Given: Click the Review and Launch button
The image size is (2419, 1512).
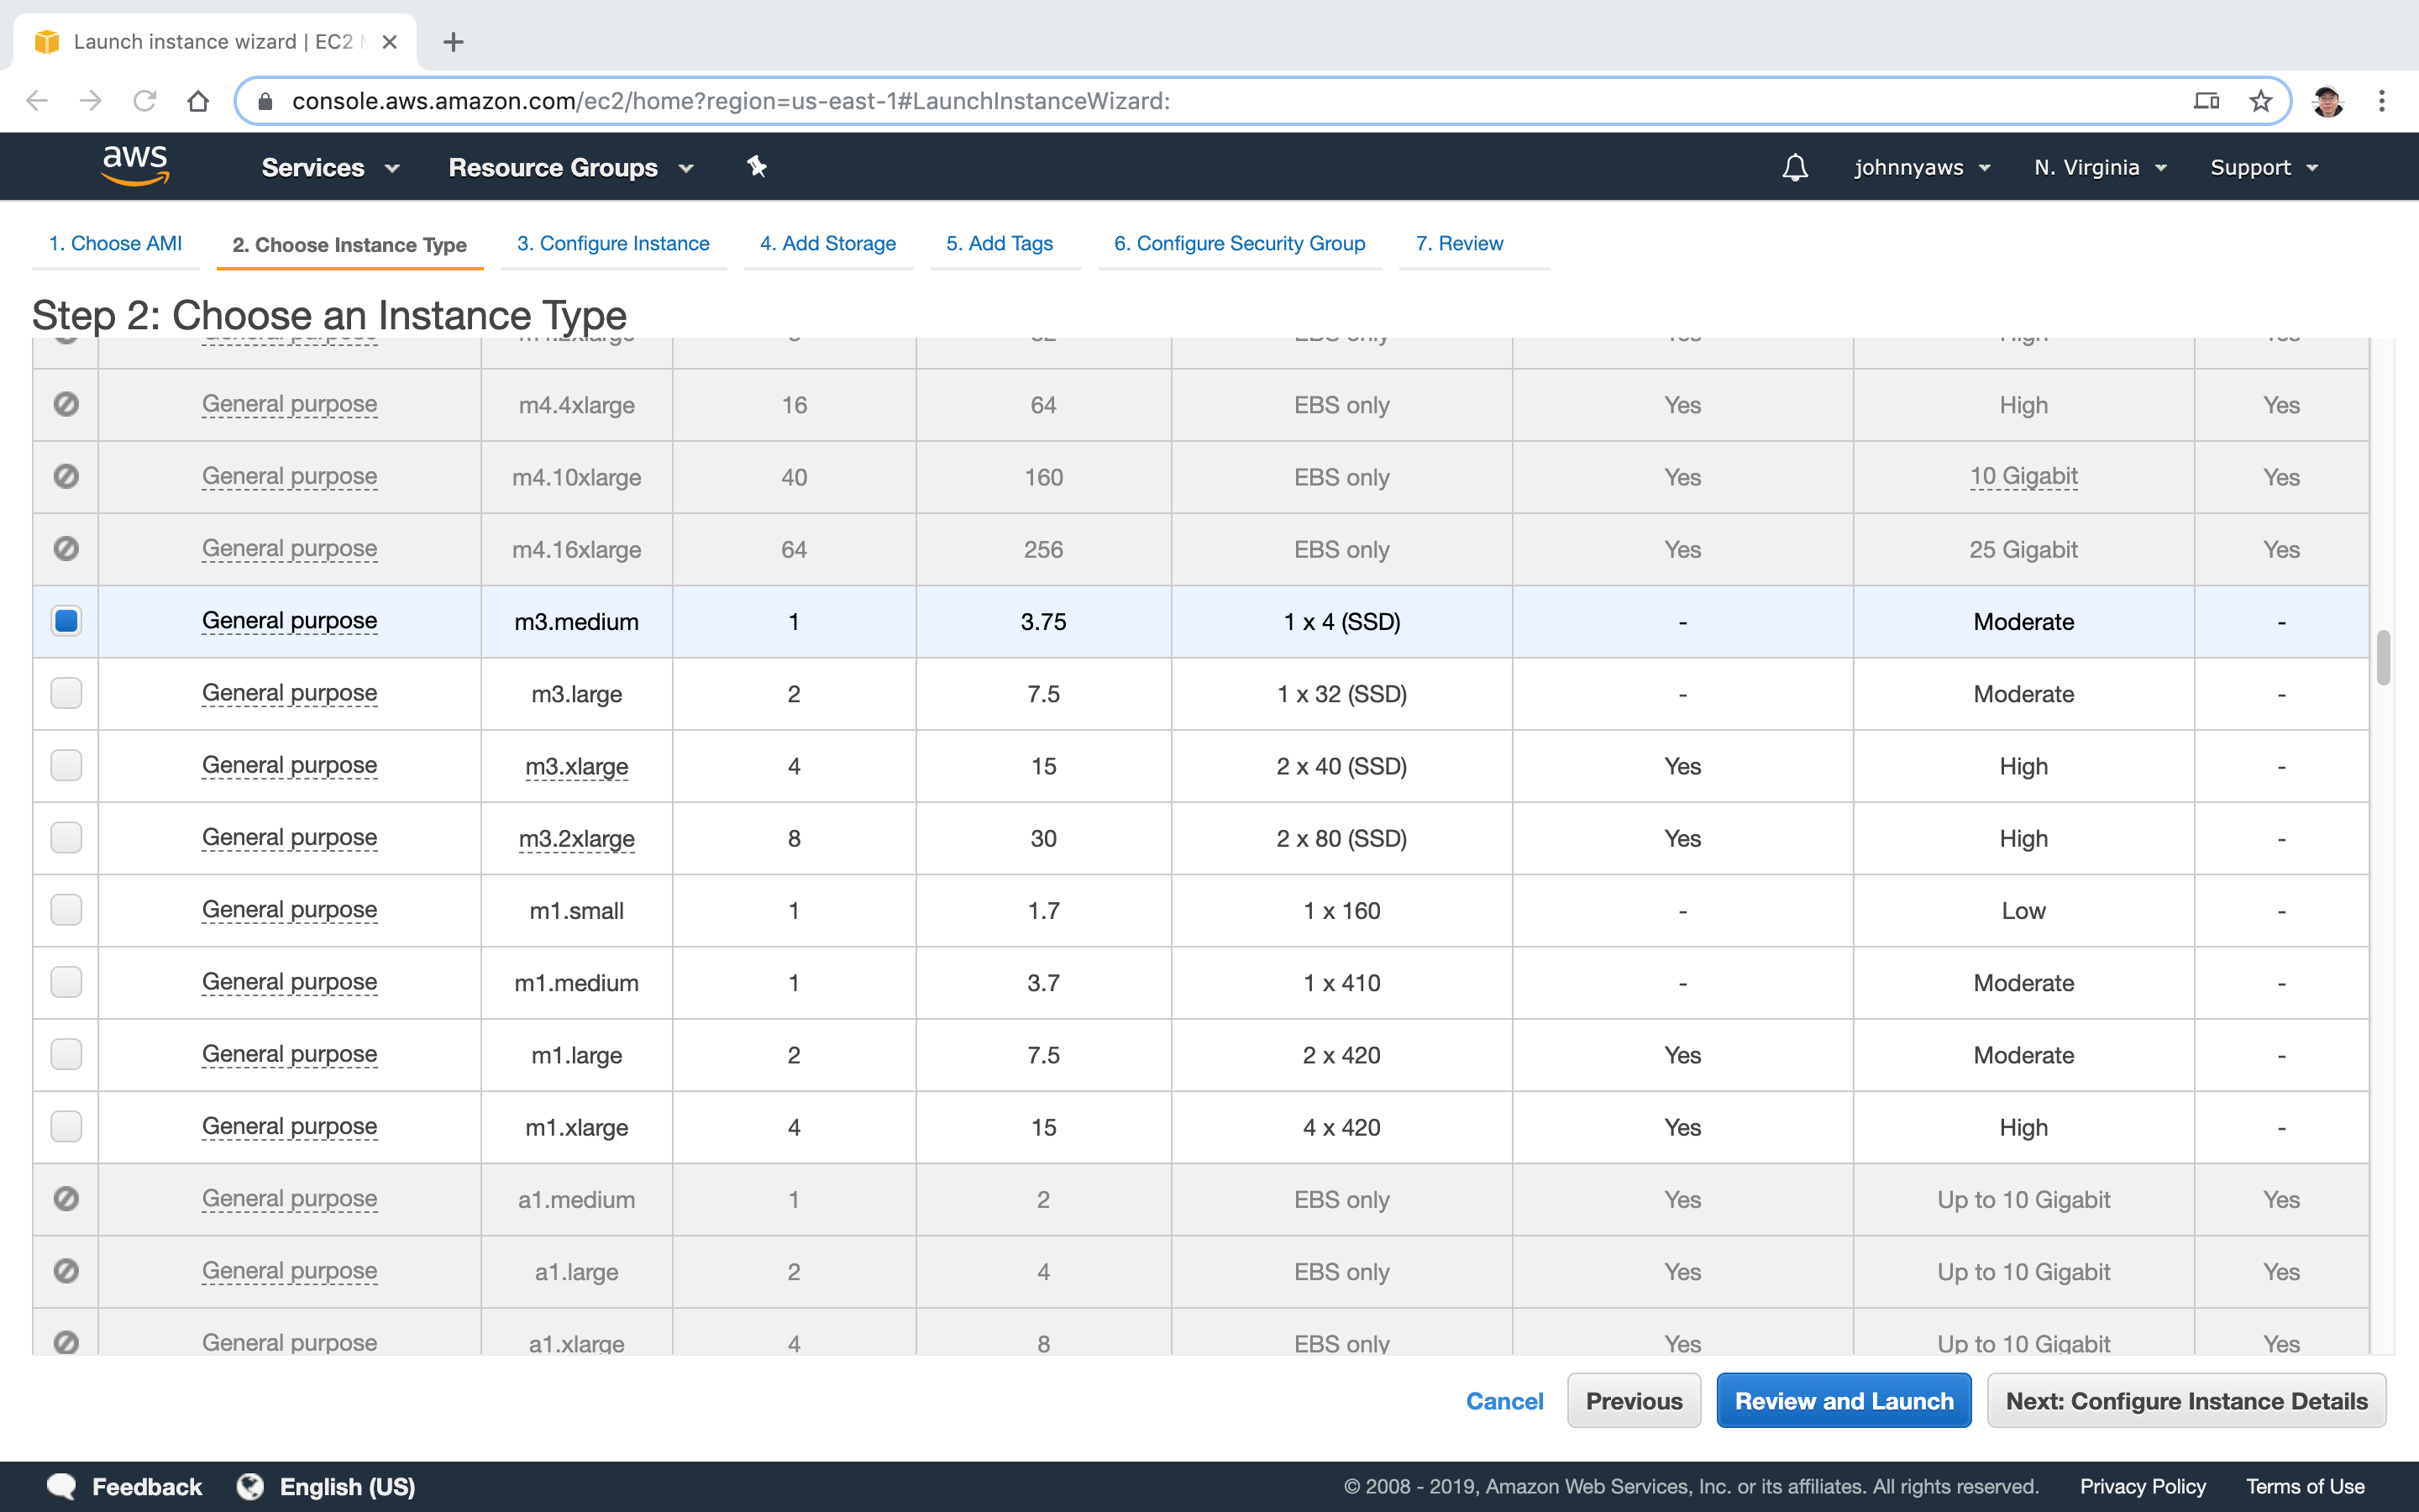Looking at the screenshot, I should 1844,1401.
